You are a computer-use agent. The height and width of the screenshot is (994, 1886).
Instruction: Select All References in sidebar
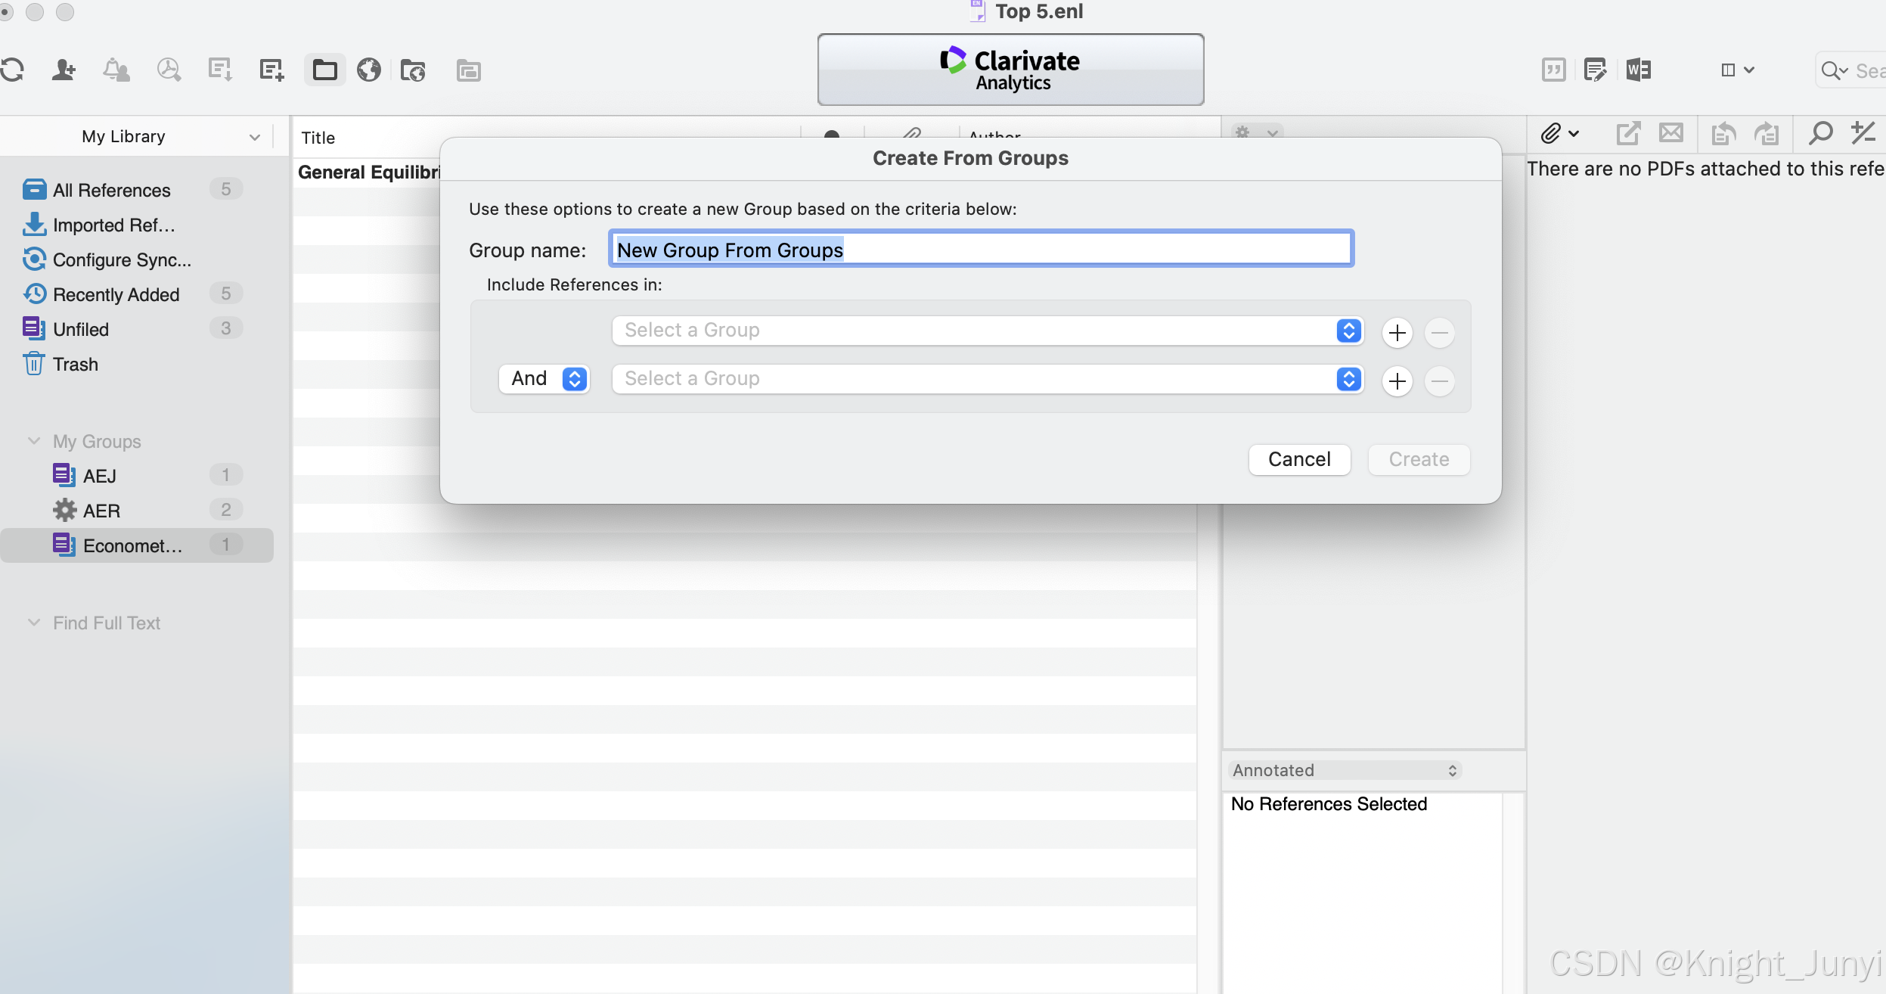(112, 190)
